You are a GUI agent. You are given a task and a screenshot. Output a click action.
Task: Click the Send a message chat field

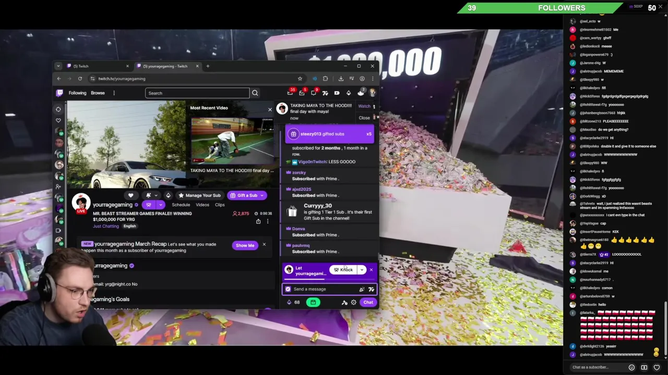point(330,289)
